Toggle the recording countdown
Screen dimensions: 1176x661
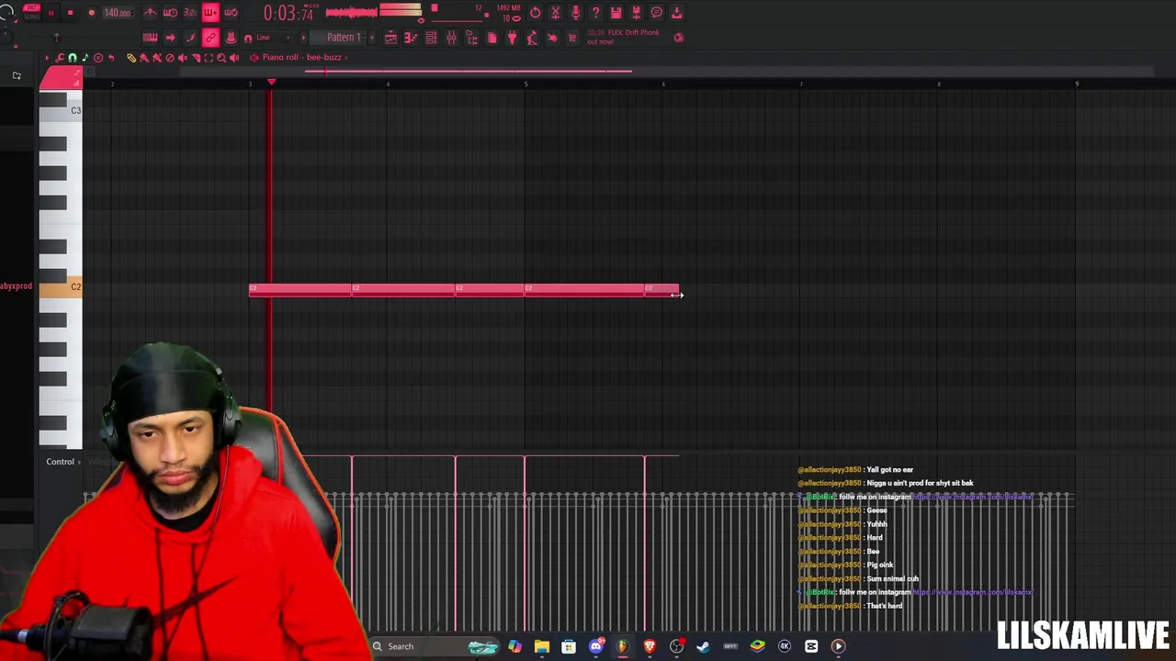click(x=190, y=13)
